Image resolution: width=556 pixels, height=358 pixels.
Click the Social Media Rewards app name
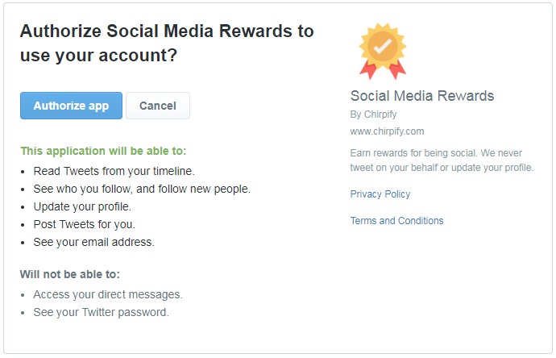click(422, 96)
